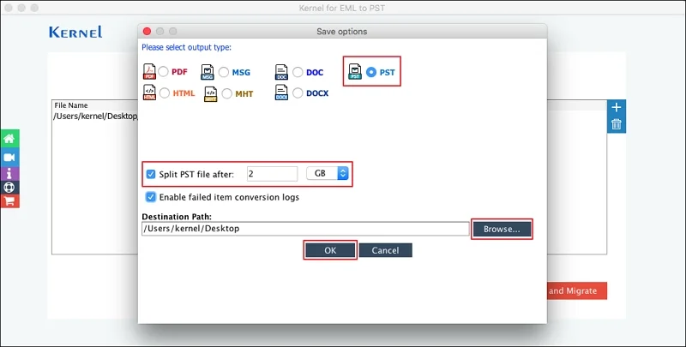Screen dimensions: 686x347
Task: Click File Name column header in main window
Action: pyautogui.click(x=71, y=105)
